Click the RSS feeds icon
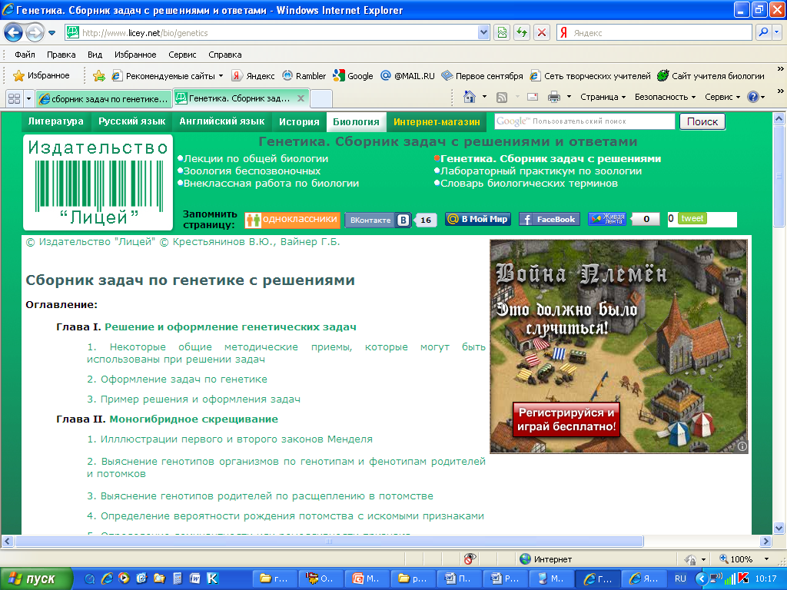Image resolution: width=787 pixels, height=590 pixels. tap(501, 98)
